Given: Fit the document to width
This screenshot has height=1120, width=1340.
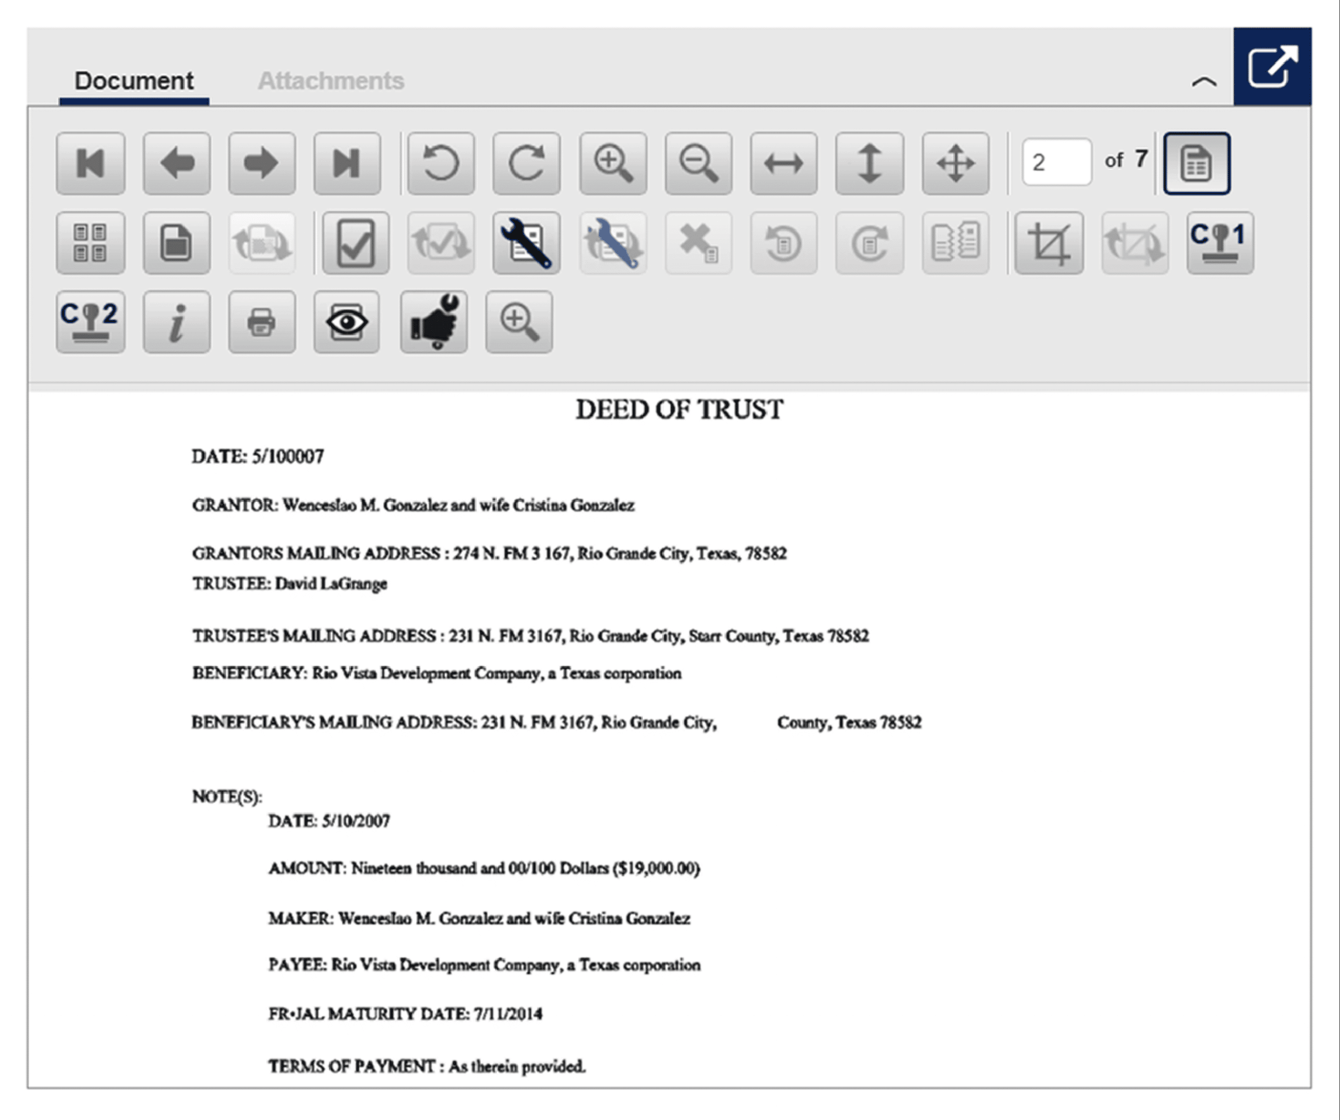Looking at the screenshot, I should coord(784,163).
